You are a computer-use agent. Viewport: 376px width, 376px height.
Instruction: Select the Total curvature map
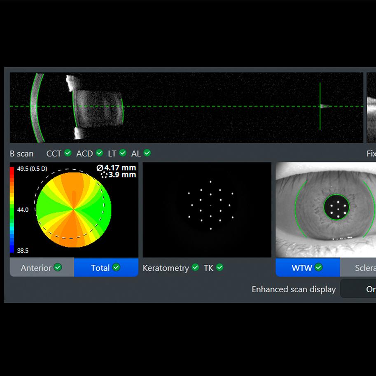101,268
